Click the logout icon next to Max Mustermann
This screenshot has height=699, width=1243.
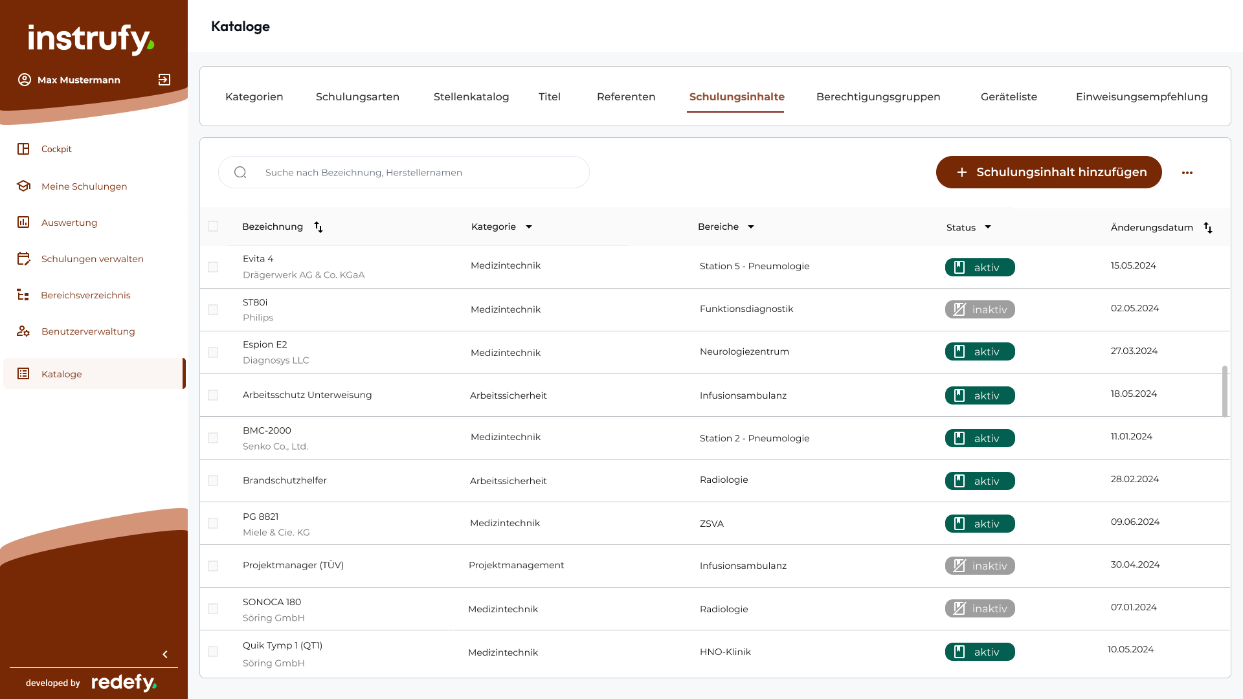(x=164, y=80)
